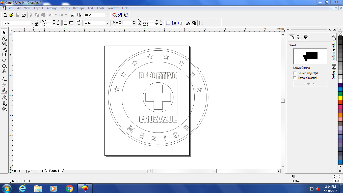Open the Effects menu

(x=65, y=8)
